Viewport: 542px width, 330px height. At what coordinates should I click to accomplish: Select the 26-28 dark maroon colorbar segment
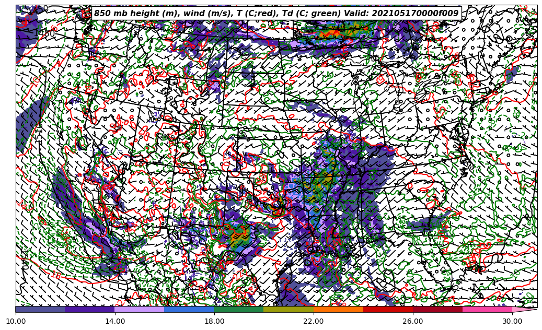[437, 309]
